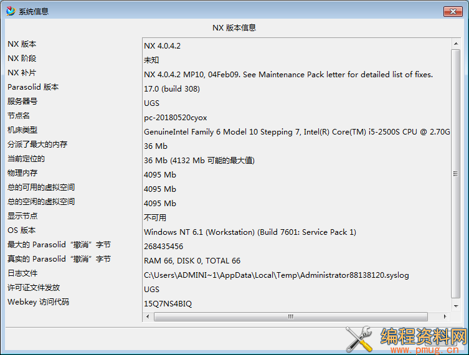The height and width of the screenshot is (355, 469).
Task: Click the 'NX 阶段' label
Action: pos(22,59)
